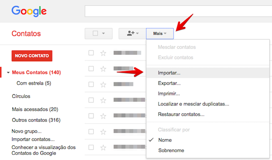Sort contacts by Nome
This screenshot has height=160, width=272.
point(208,140)
